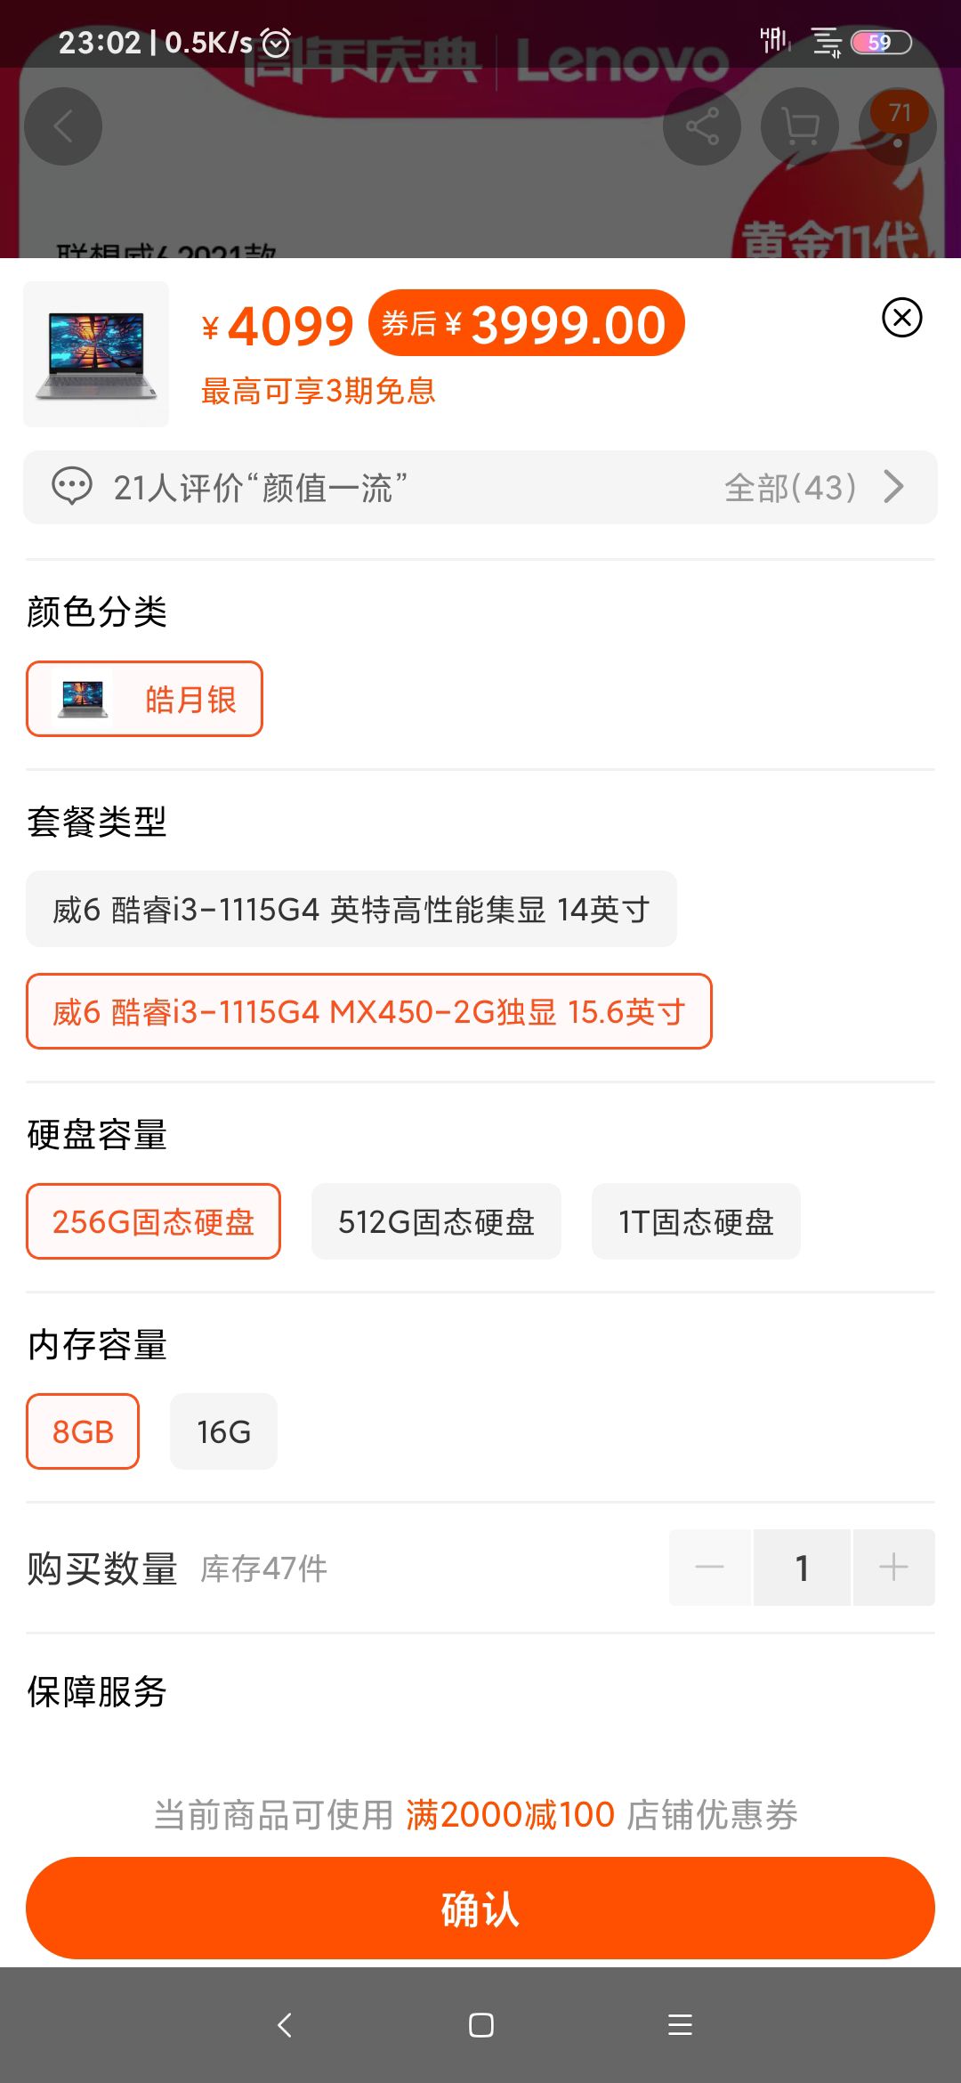
Task: Confirm selection with 确认 button
Action: (x=480, y=1908)
